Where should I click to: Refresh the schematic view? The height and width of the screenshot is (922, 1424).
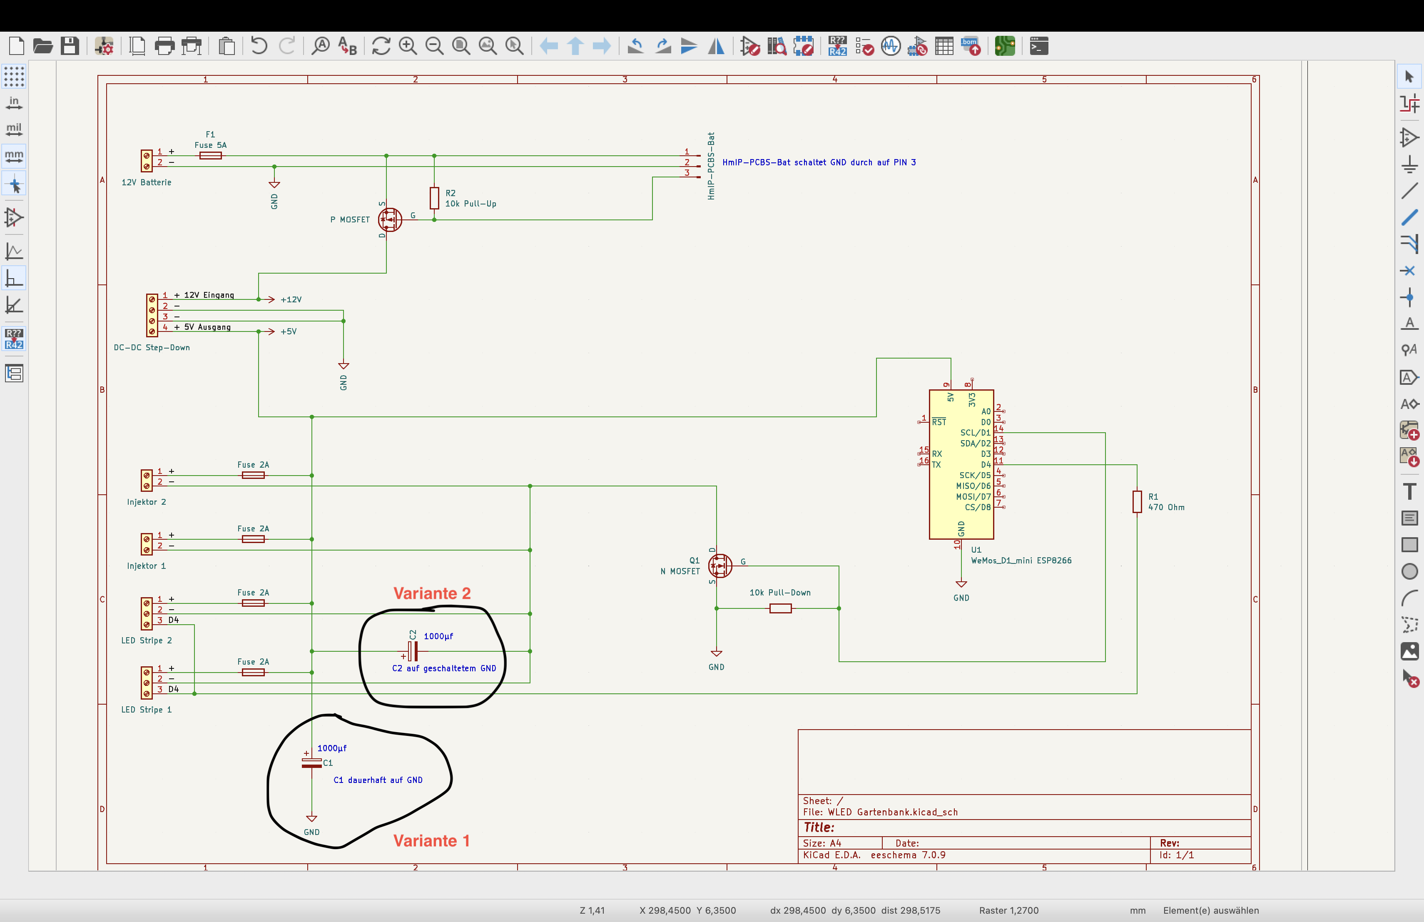381,46
